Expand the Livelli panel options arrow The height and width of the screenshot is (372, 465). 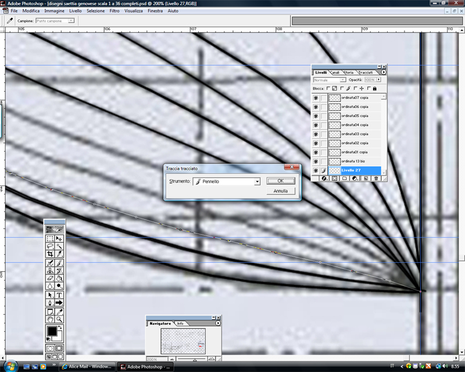pos(384,72)
